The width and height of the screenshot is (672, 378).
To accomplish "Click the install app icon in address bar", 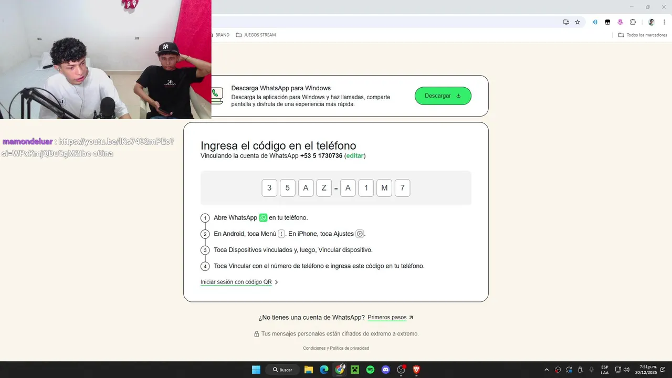I will click(x=566, y=22).
